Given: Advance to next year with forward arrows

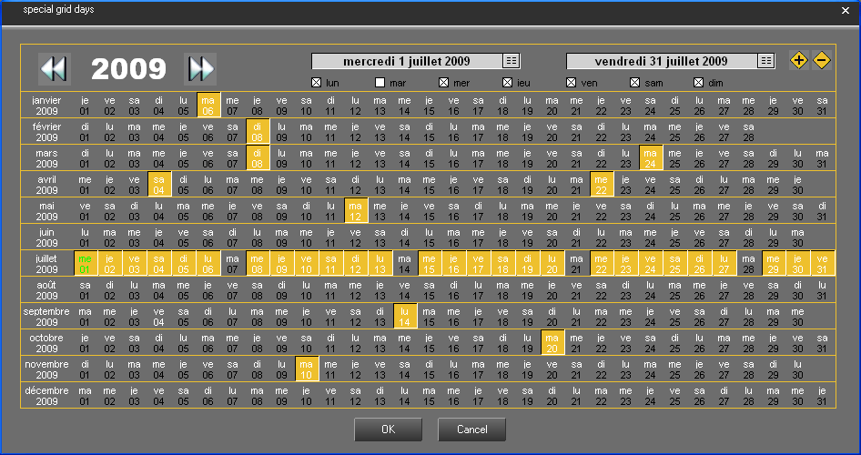Looking at the screenshot, I should coord(200,68).
